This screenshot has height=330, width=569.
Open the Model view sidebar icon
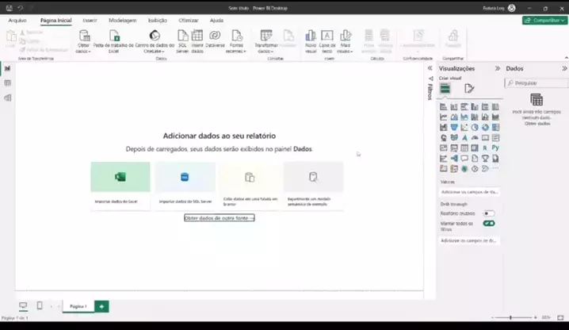7,98
